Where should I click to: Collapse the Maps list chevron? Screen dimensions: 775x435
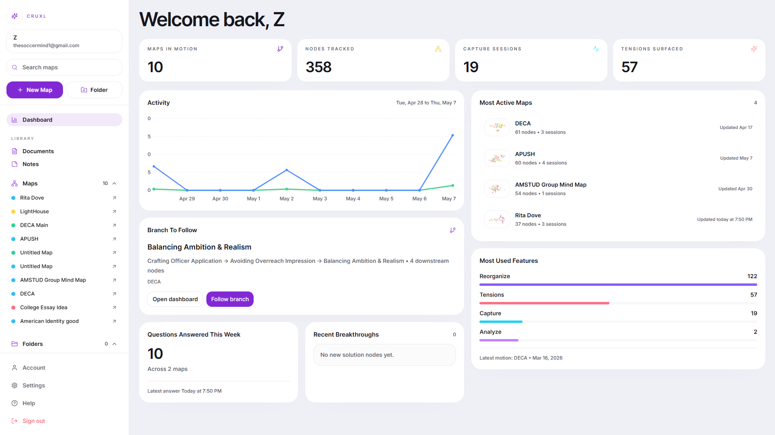[114, 183]
